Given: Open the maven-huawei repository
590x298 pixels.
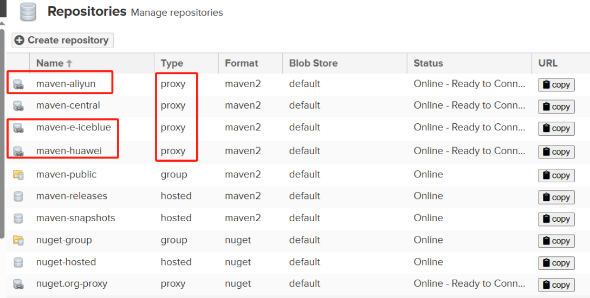Looking at the screenshot, I should click(69, 151).
